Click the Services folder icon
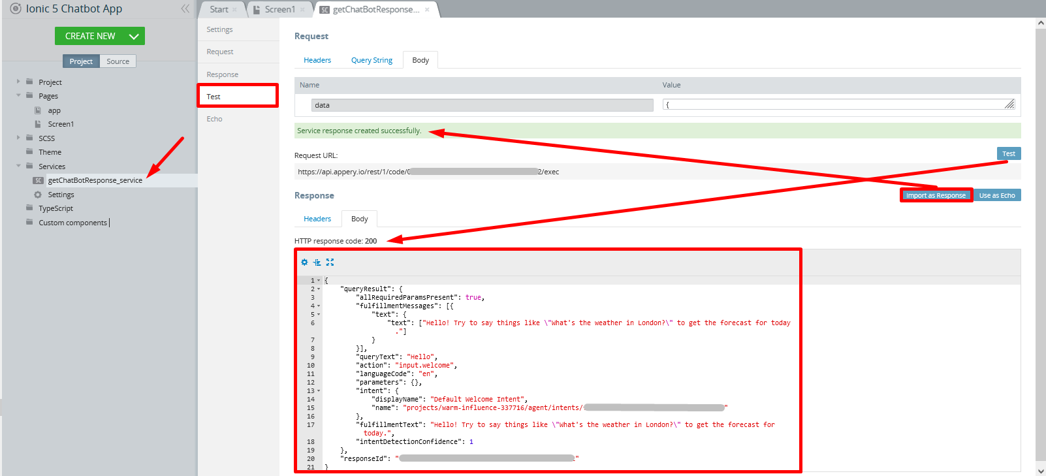The image size is (1046, 476). point(29,166)
